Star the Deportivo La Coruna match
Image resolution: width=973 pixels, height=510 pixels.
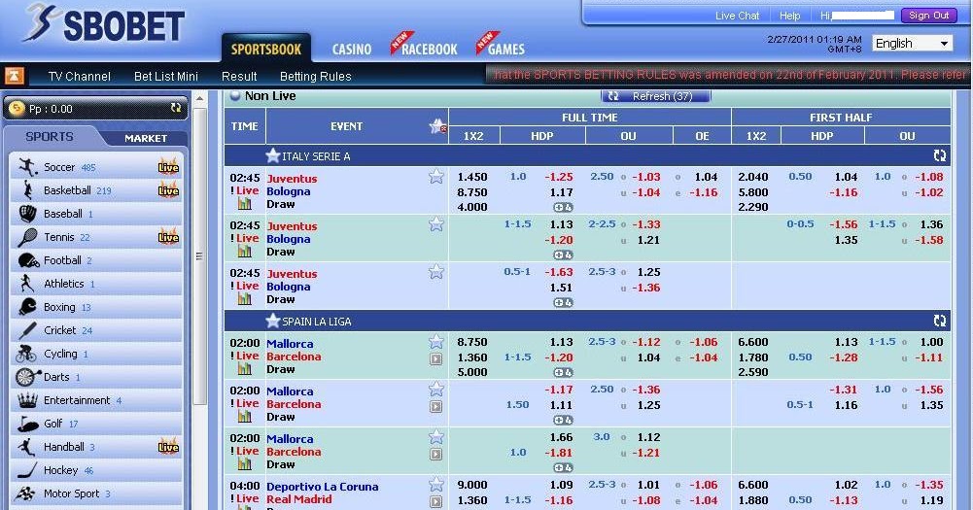tap(436, 484)
